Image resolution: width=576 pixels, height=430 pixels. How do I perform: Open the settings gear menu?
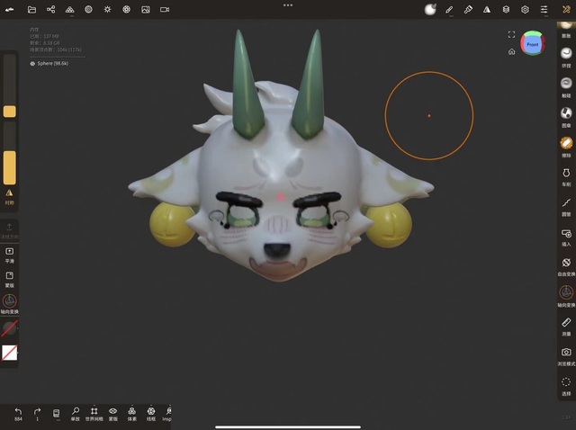pyautogui.click(x=525, y=9)
